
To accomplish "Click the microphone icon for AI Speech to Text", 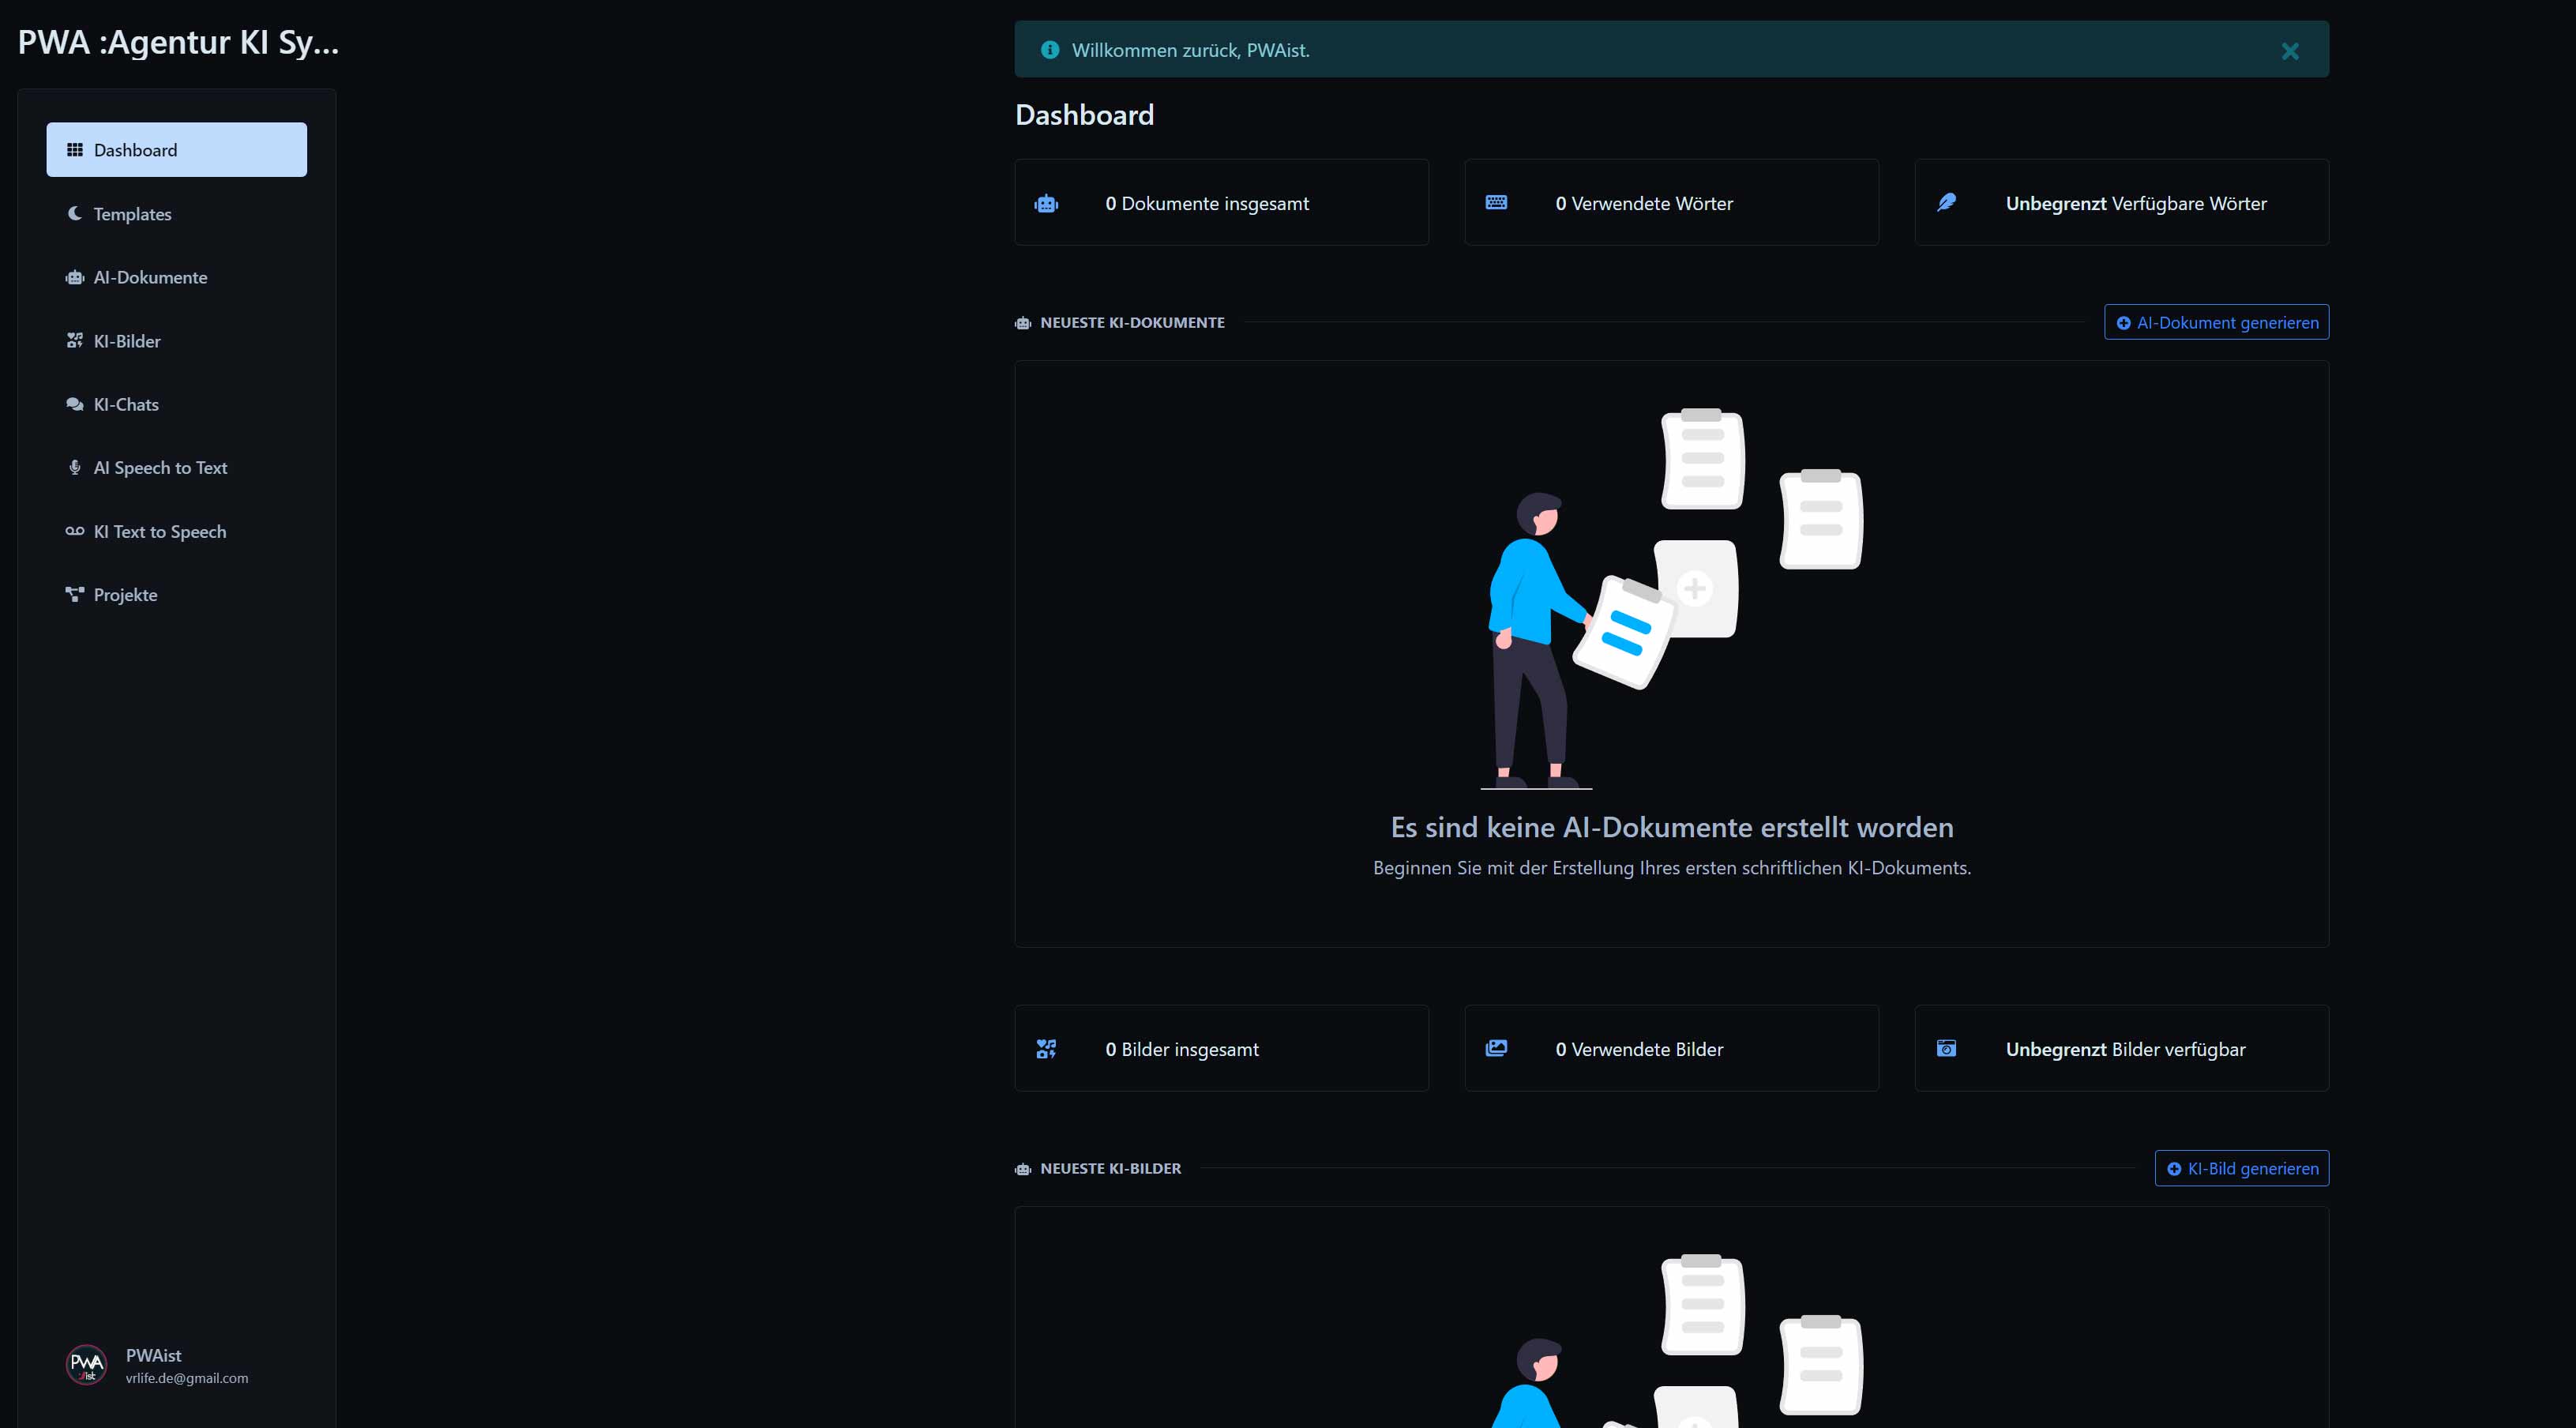I will click(x=74, y=467).
